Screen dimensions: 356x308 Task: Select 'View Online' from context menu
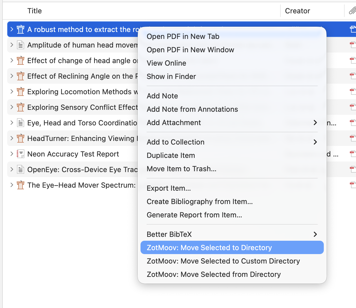[232, 63]
